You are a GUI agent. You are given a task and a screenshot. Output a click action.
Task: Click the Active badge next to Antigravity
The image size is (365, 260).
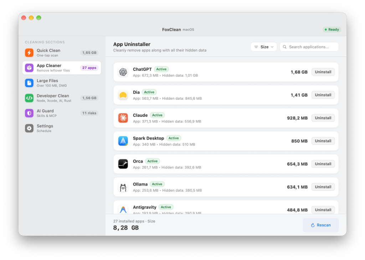166,207
